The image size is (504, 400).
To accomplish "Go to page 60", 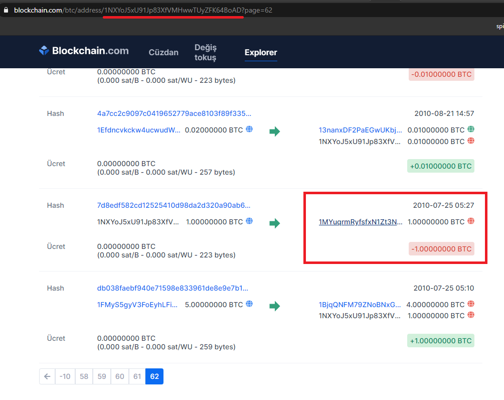I will point(120,376).
